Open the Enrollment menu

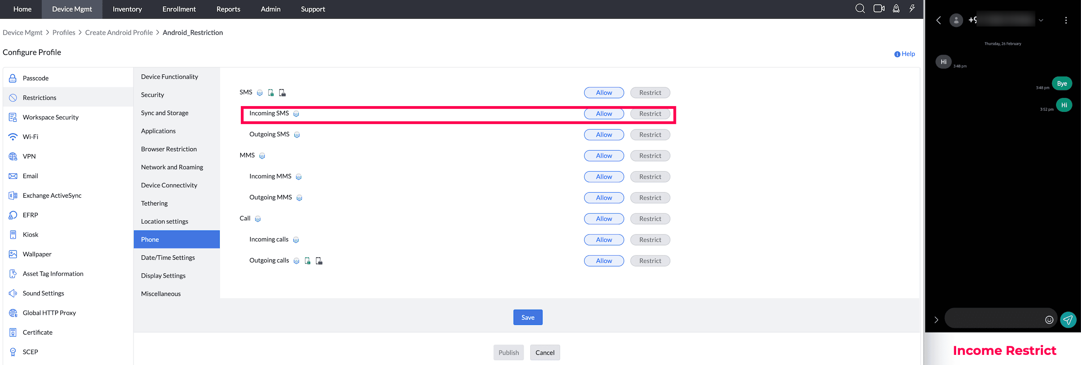[x=179, y=9]
